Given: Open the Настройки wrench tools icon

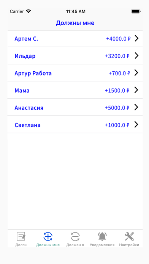Looking at the screenshot, I should pos(129,236).
